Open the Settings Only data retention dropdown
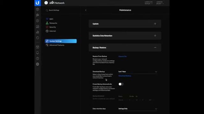204x114 pixels. click(x=138, y=109)
